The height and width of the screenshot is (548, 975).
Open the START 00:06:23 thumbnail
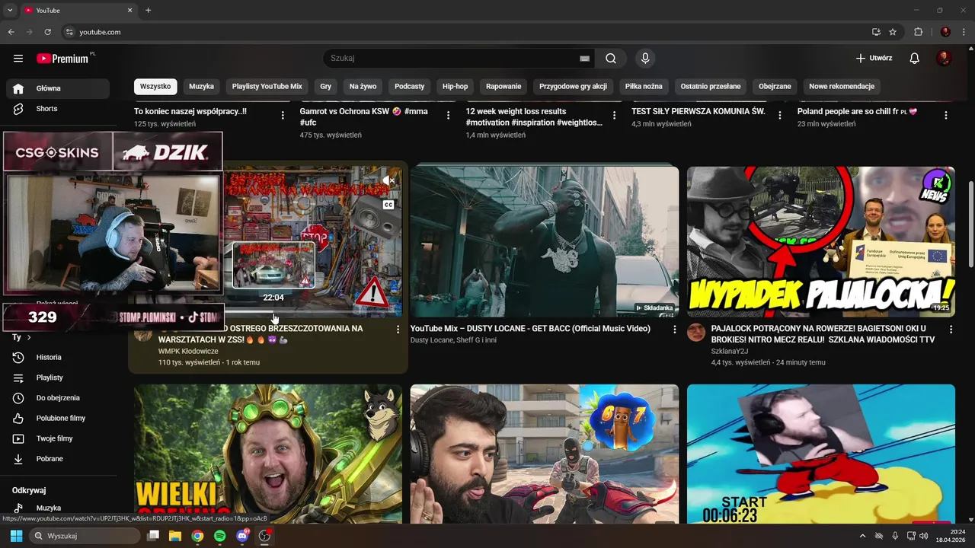tap(821, 454)
